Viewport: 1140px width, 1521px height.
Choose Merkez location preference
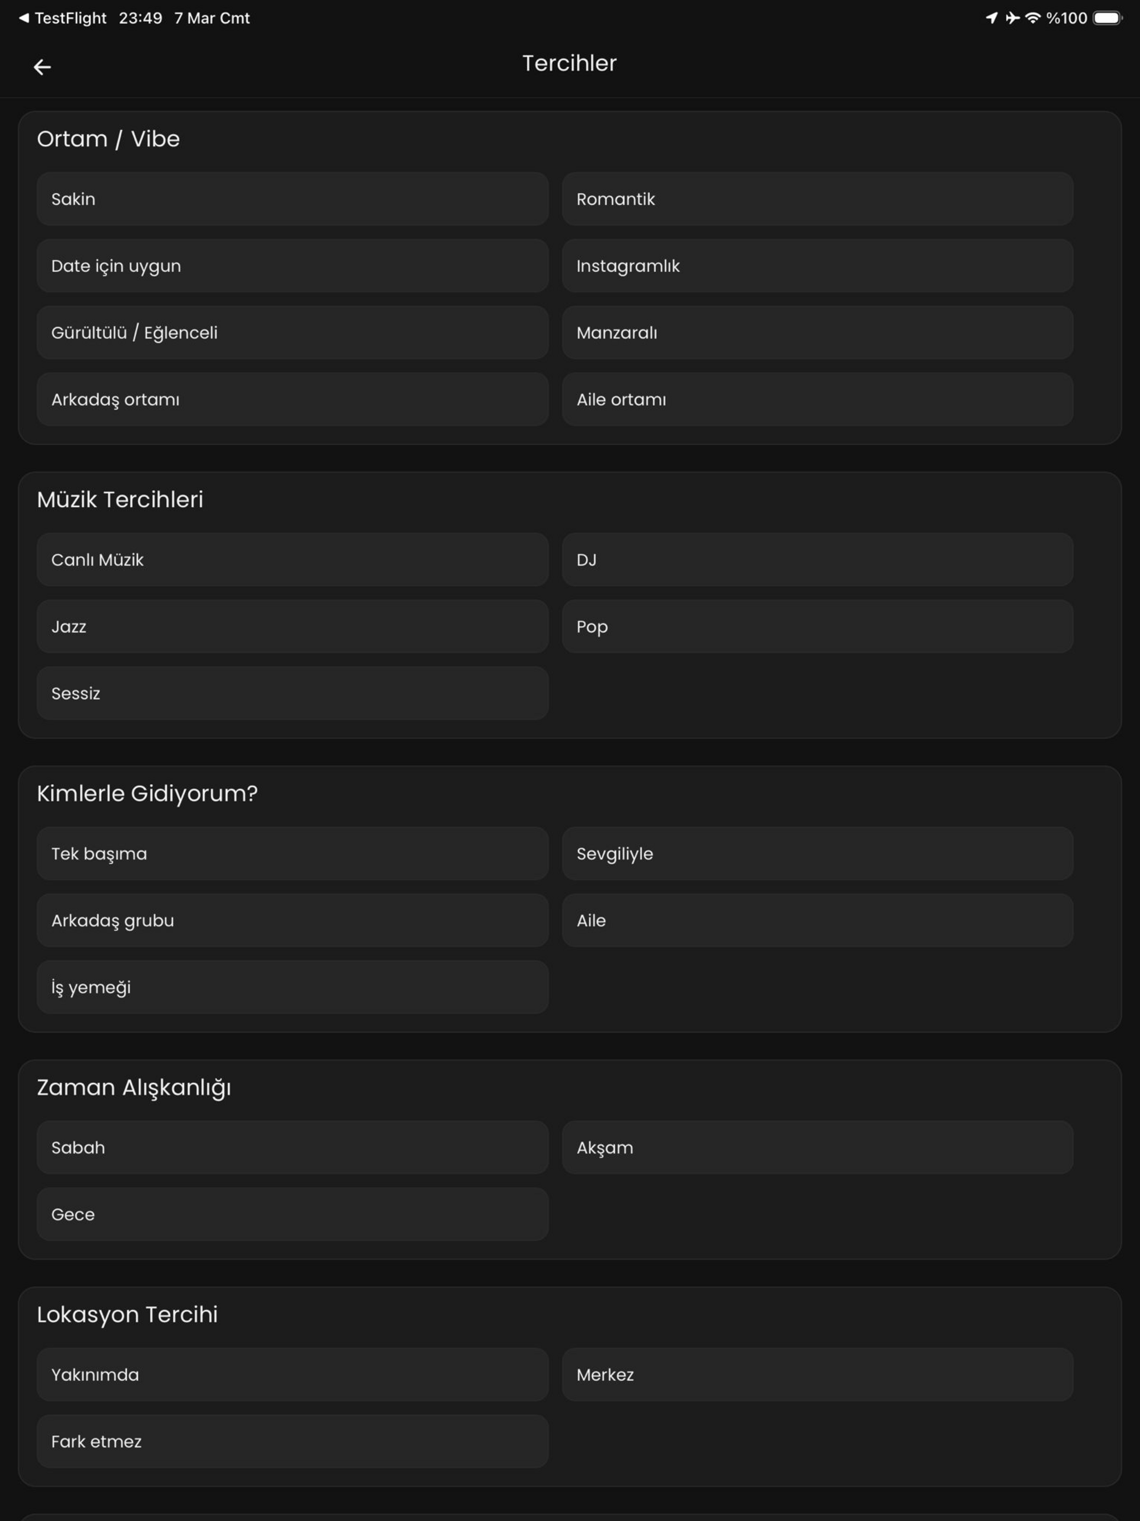pyautogui.click(x=818, y=1375)
